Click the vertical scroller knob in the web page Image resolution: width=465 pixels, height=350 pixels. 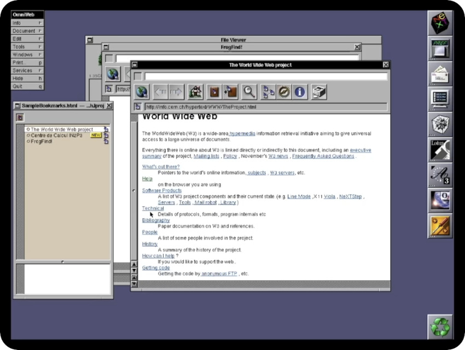click(134, 190)
